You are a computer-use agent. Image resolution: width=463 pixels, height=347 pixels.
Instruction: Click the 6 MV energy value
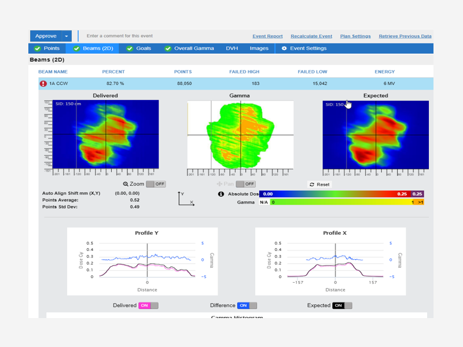389,83
